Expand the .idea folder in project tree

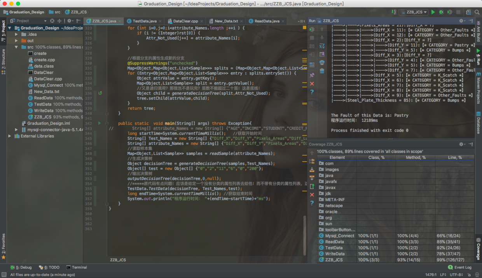point(16,35)
